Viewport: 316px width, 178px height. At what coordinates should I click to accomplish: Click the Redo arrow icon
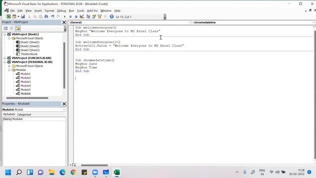click(x=58, y=17)
